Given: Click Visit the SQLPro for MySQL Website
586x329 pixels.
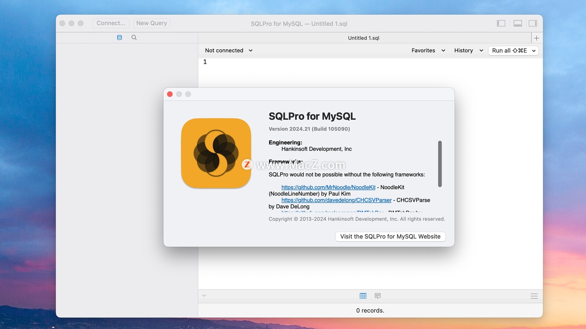Looking at the screenshot, I should 390,237.
